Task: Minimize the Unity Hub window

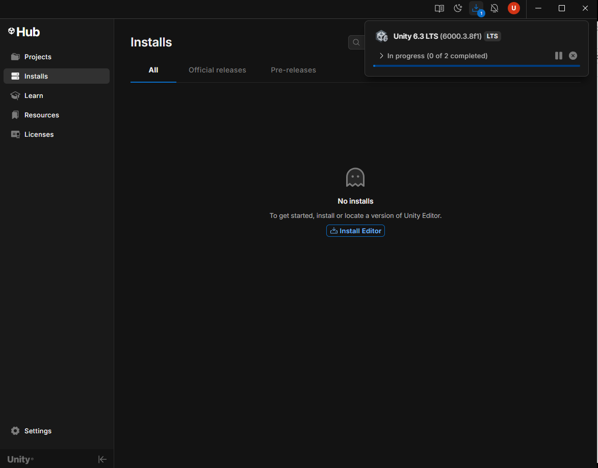Action: [538, 8]
